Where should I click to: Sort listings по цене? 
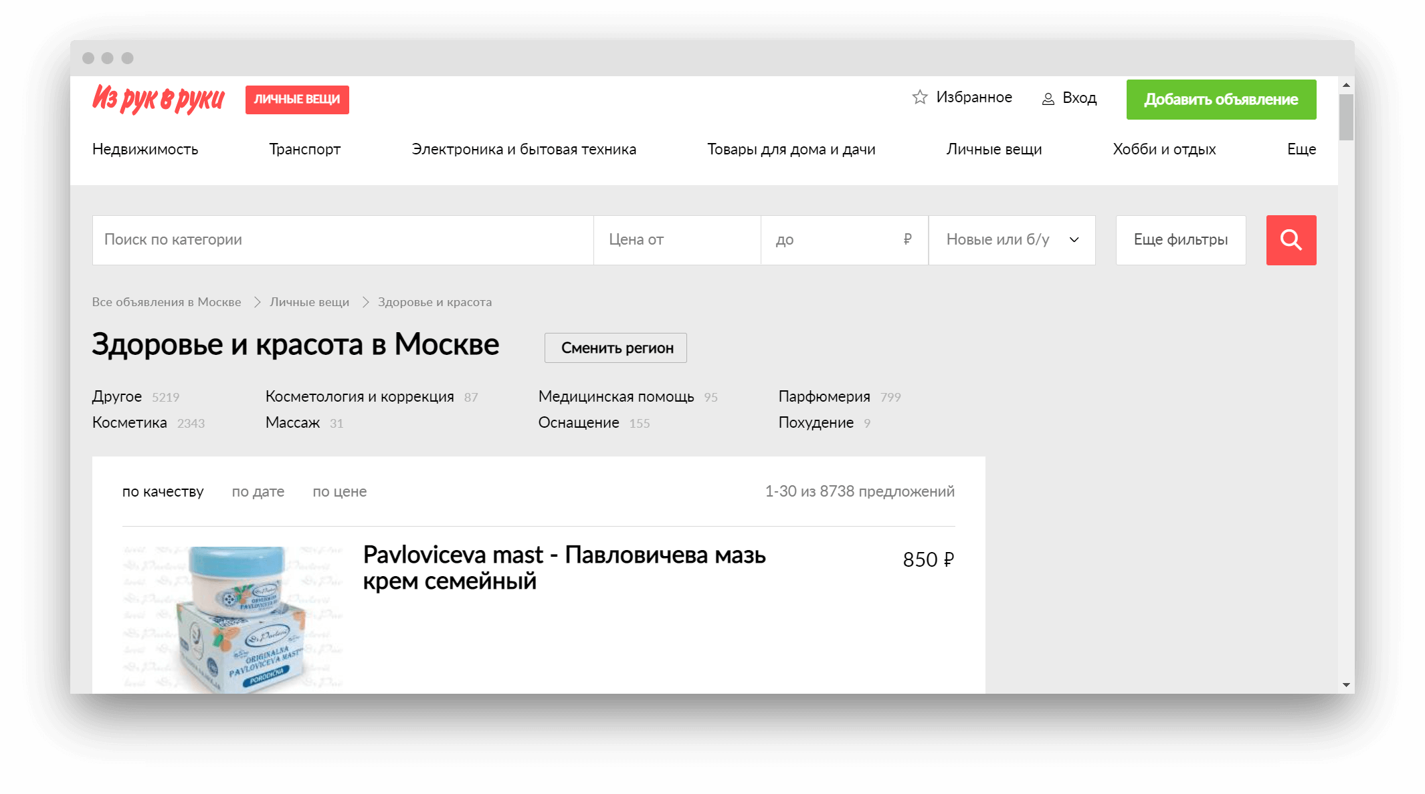click(339, 492)
